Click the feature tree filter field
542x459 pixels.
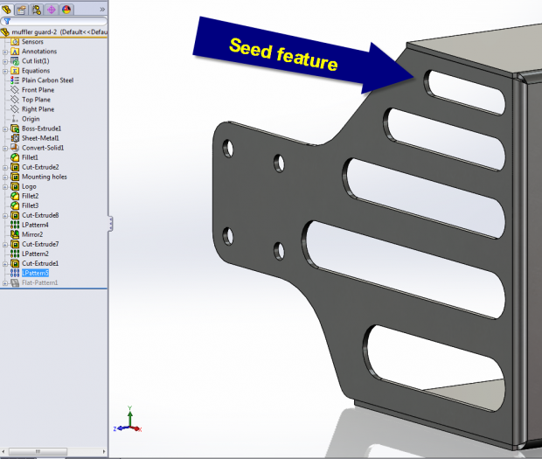pos(57,19)
